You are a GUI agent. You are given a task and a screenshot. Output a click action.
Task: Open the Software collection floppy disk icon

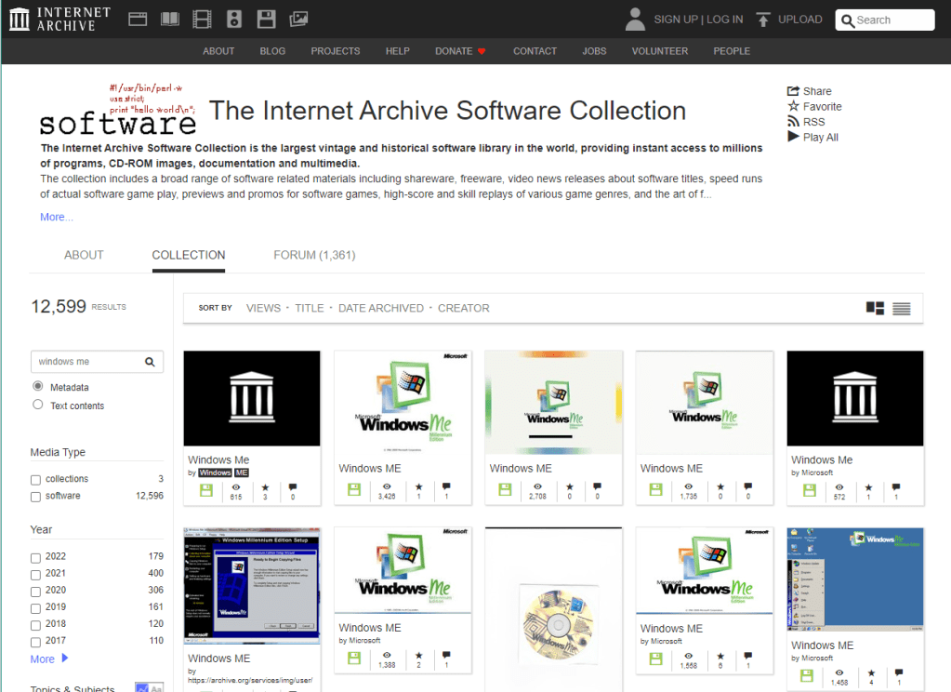[x=267, y=19]
